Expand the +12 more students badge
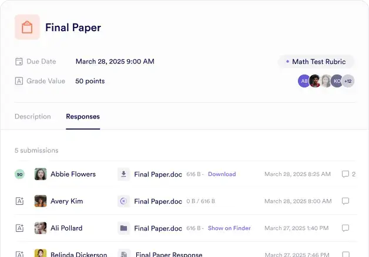This screenshot has width=369, height=257. click(348, 81)
